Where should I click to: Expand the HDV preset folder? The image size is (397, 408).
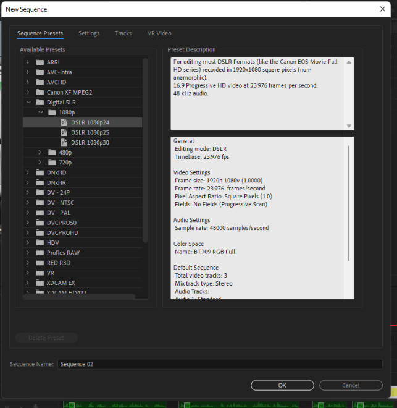pyautogui.click(x=28, y=243)
